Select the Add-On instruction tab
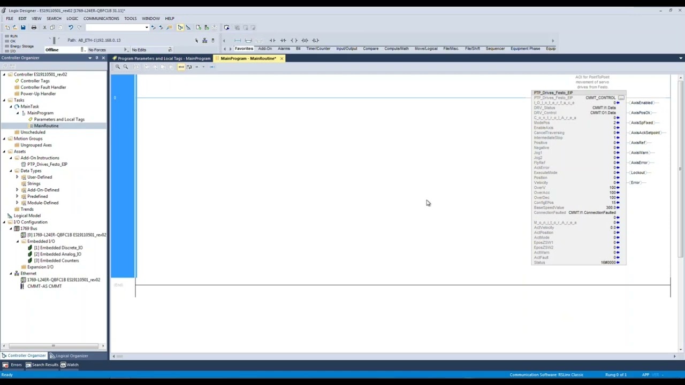The width and height of the screenshot is (685, 385). [265, 49]
